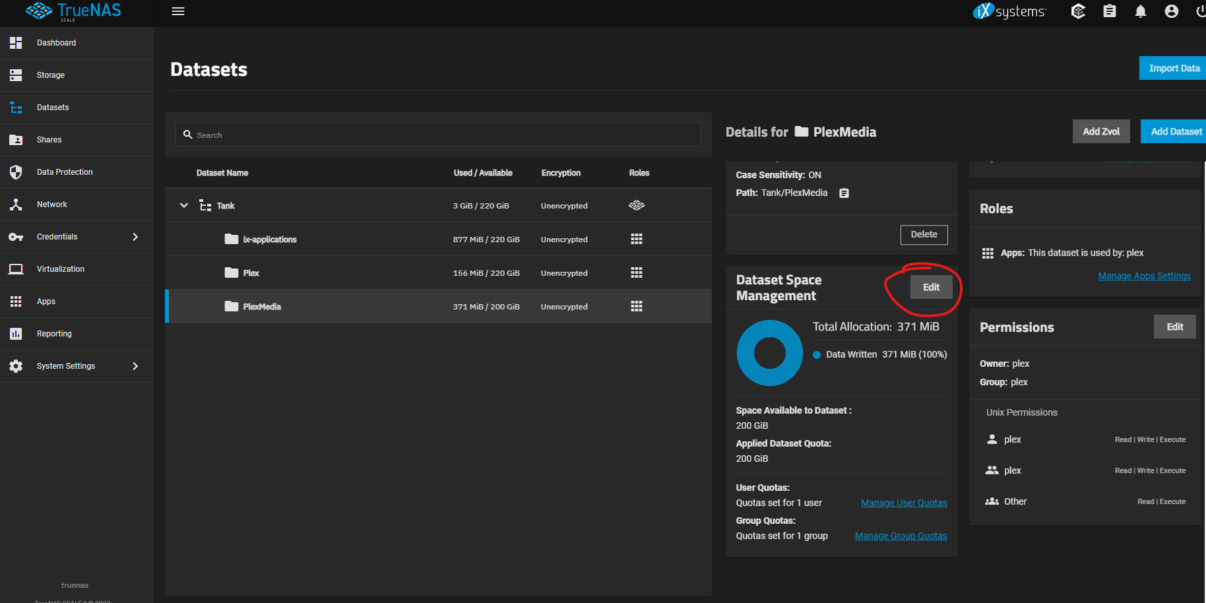
Task: Click the Datasets sidebar icon
Action: coord(16,108)
